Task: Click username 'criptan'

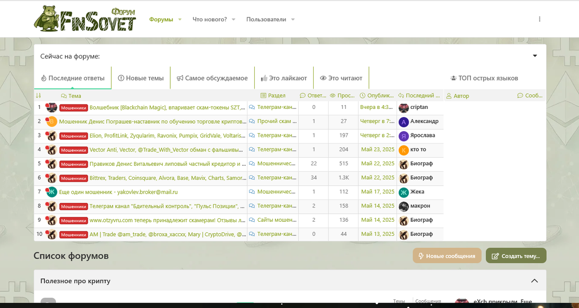Action: [419, 107]
